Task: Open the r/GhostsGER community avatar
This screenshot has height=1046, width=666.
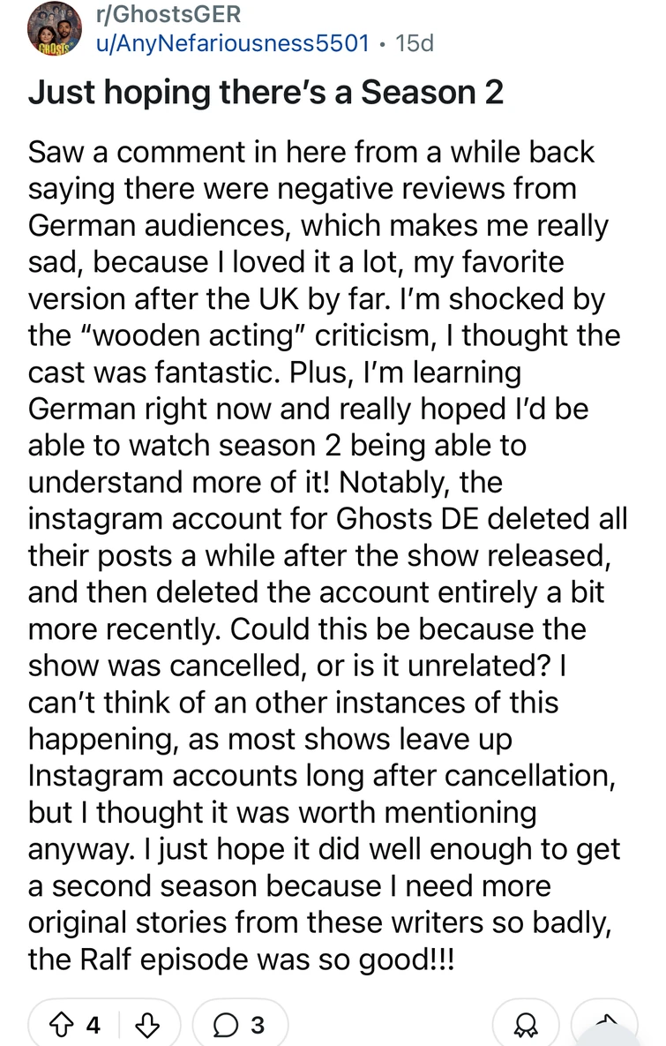Action: click(x=49, y=30)
